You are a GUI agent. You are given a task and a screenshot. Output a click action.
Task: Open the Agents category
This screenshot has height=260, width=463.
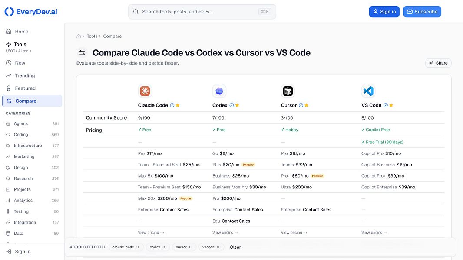click(x=32, y=123)
